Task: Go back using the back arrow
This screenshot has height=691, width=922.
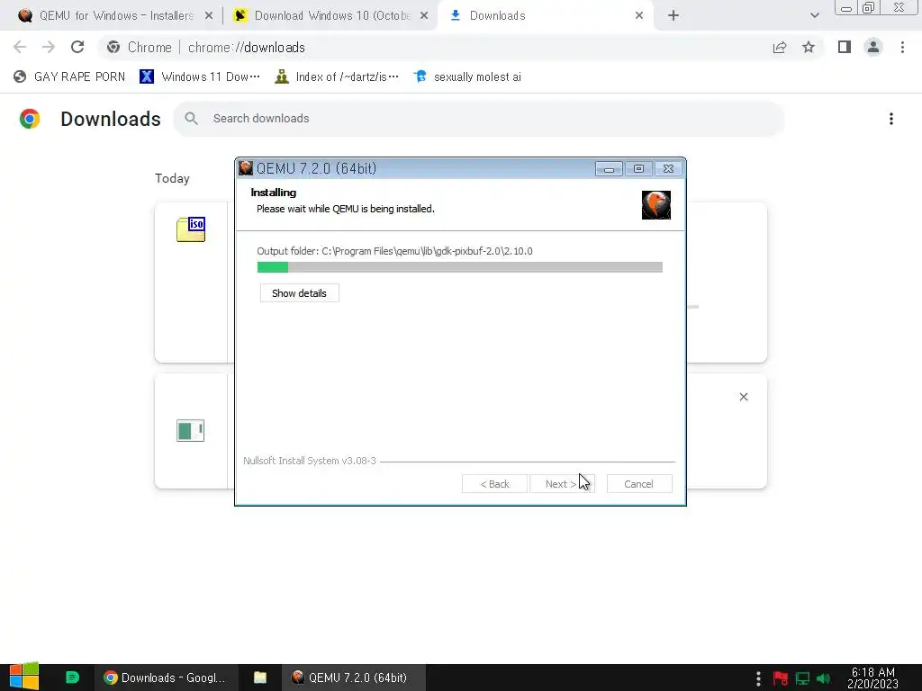Action: point(20,47)
